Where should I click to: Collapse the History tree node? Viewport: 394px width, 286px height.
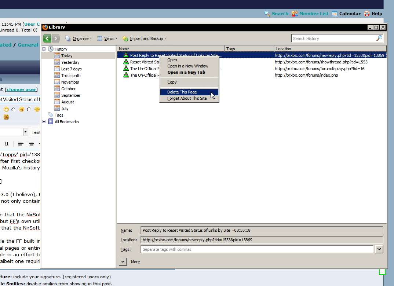click(44, 49)
